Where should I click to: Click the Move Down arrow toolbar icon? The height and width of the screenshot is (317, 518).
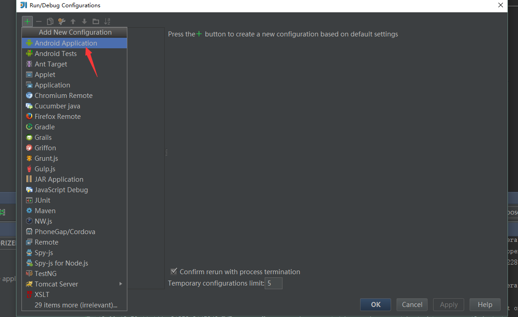point(84,21)
